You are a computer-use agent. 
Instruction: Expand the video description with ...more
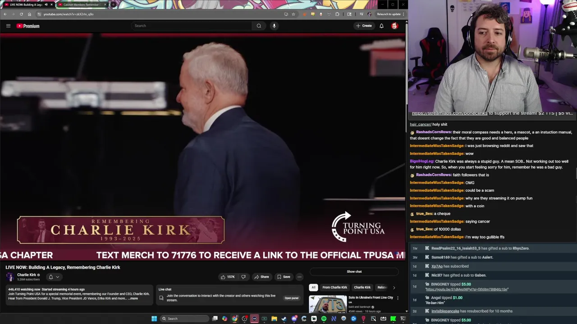pyautogui.click(x=133, y=298)
